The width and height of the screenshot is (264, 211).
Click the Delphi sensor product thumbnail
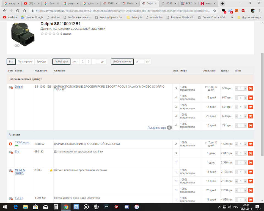point(23,35)
